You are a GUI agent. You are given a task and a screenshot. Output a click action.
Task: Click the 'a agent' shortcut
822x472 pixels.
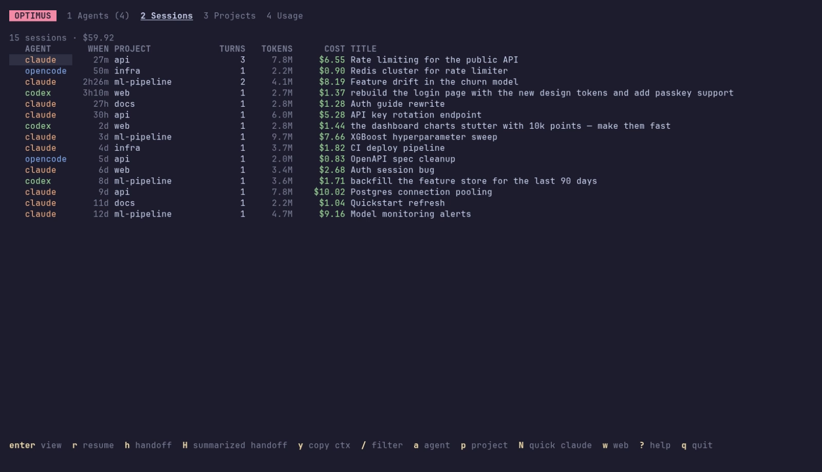pyautogui.click(x=432, y=445)
